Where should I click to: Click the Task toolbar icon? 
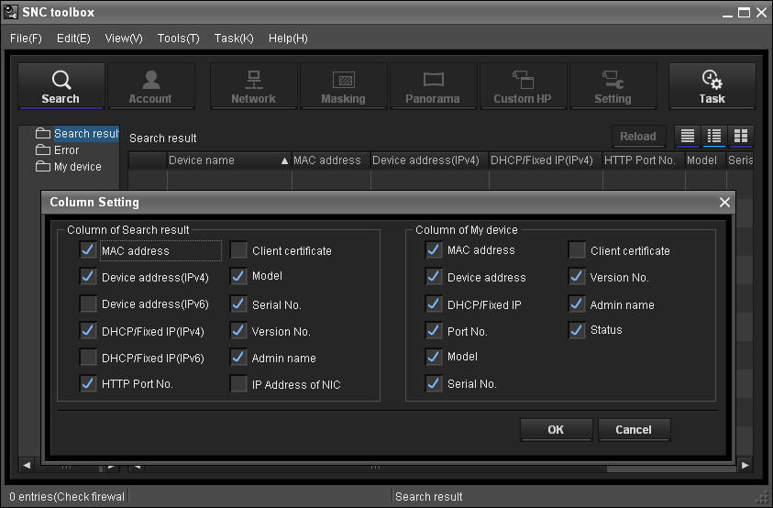[712, 86]
